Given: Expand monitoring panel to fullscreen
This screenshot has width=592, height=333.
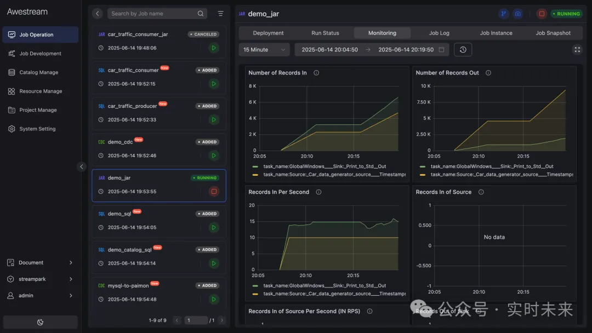Looking at the screenshot, I should pos(577,49).
